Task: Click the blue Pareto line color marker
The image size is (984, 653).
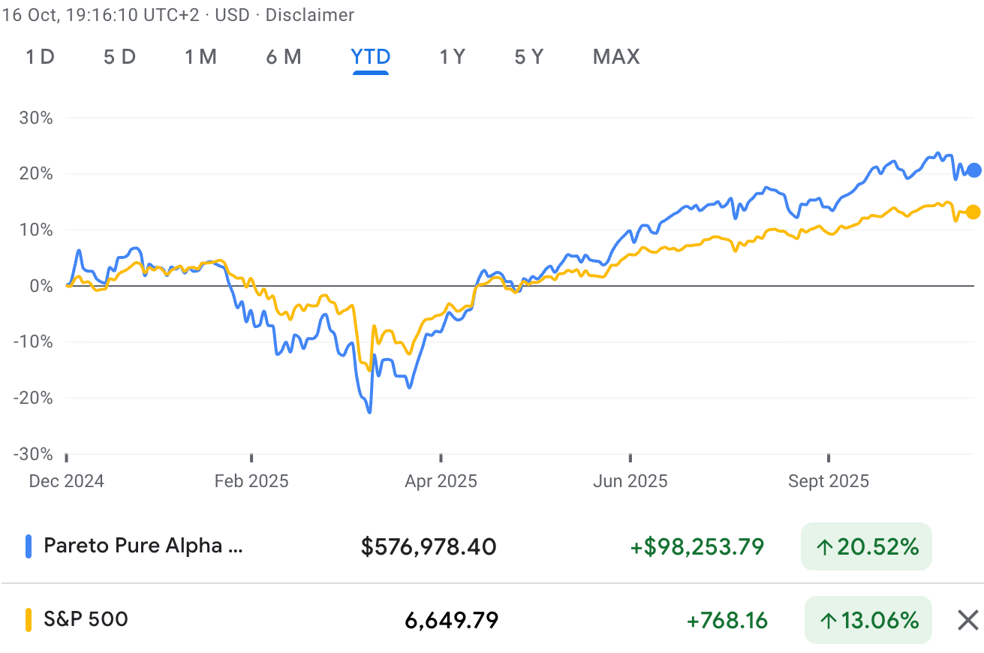Action: tap(29, 546)
